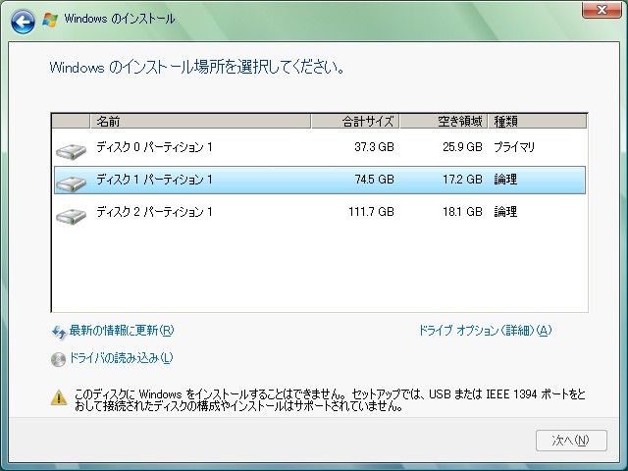The height and width of the screenshot is (471, 628).
Task: Open ドライブ オプション (詳細) link
Action: click(x=485, y=331)
